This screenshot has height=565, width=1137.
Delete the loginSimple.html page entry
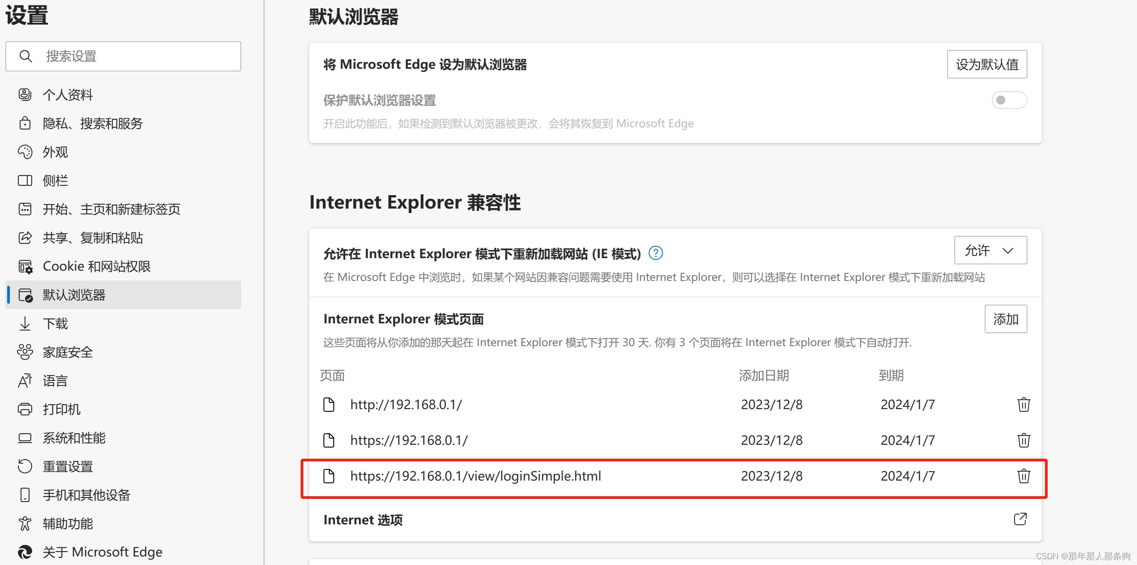pyautogui.click(x=1024, y=476)
